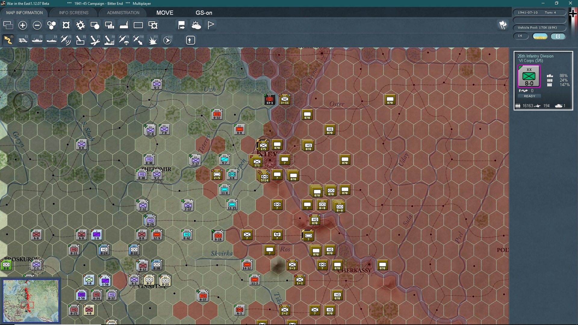Select the 13-1 unit counter near Uzh

pyautogui.click(x=269, y=99)
